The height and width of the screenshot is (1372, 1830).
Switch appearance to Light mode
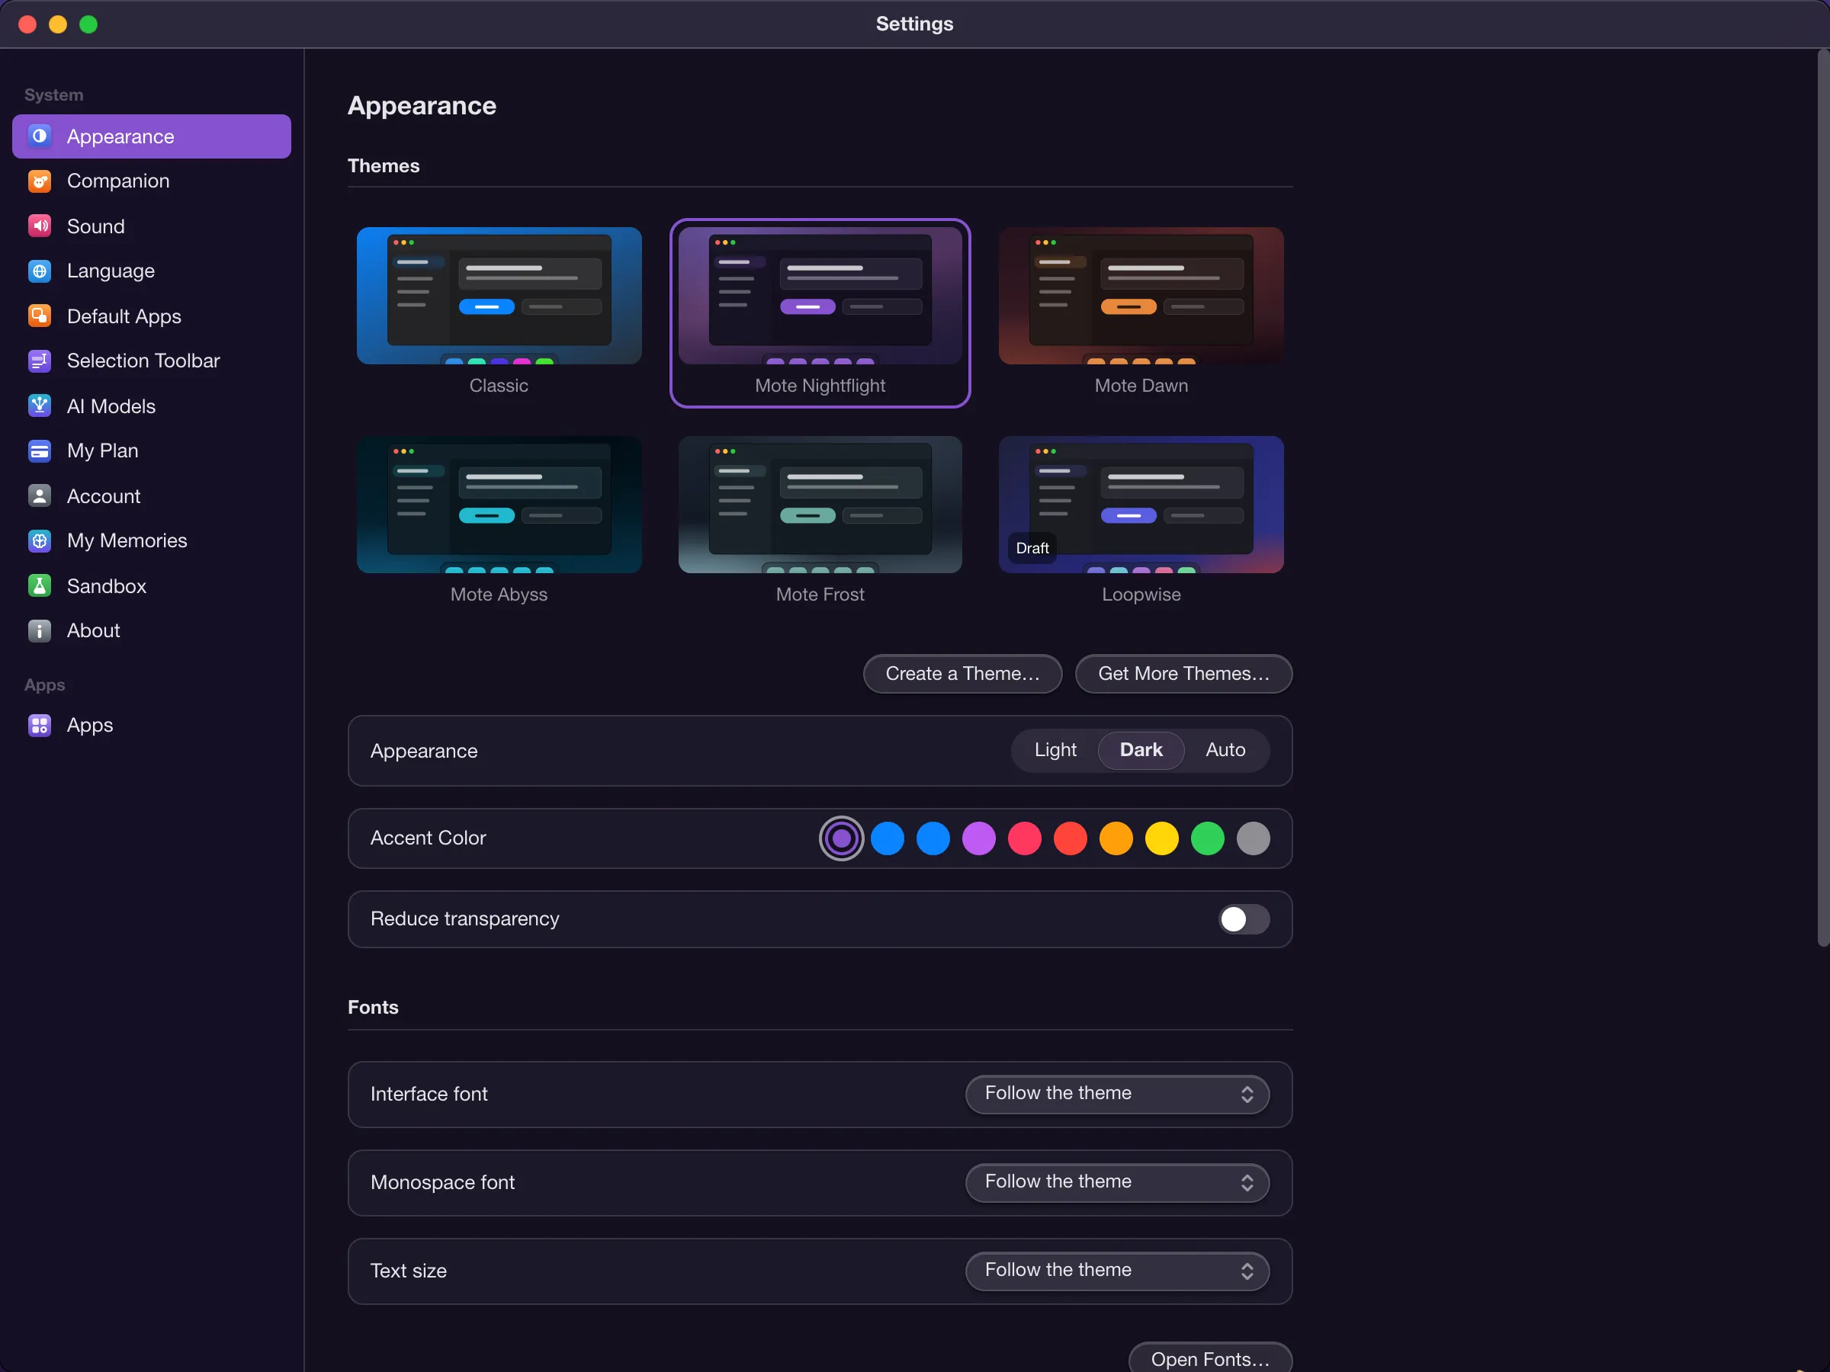pyautogui.click(x=1055, y=750)
